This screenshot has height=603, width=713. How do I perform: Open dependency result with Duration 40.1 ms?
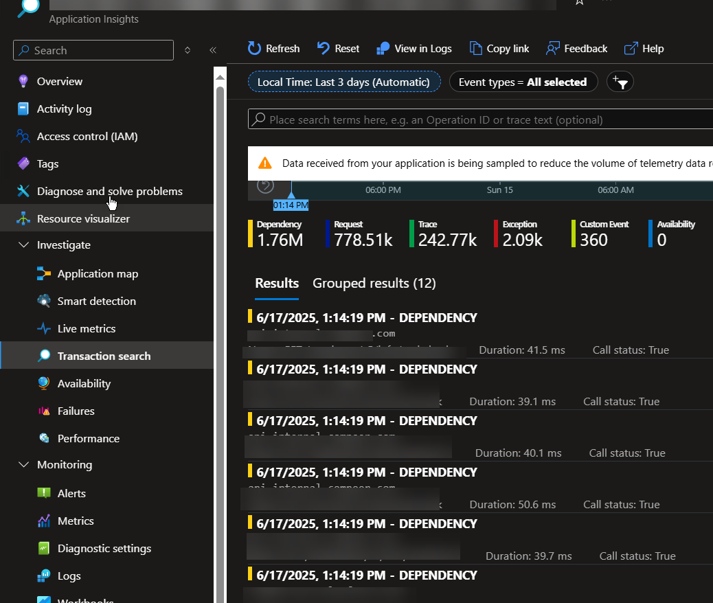pos(480,435)
